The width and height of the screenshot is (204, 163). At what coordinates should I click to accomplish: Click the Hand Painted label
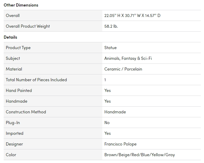tap(19, 90)
